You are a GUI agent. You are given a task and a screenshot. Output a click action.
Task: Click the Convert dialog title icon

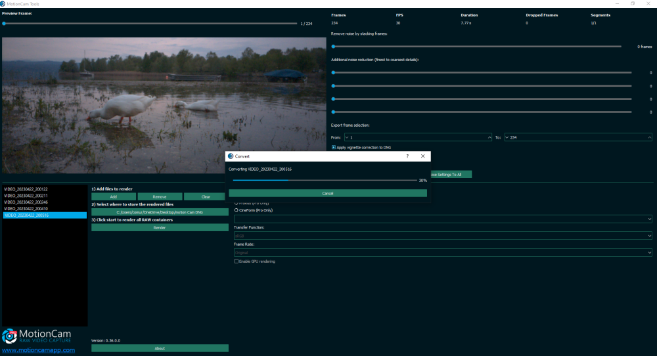231,156
